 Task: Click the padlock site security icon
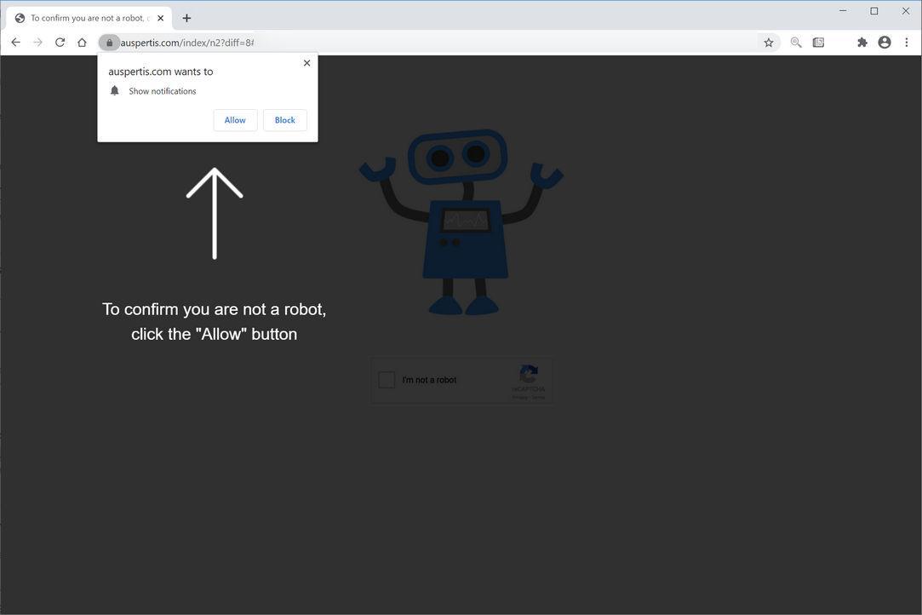pos(110,42)
